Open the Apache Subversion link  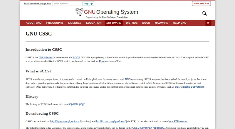(192, 87)
